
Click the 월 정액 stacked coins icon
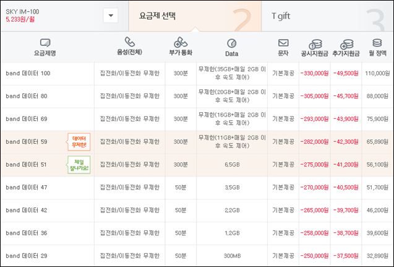377,43
